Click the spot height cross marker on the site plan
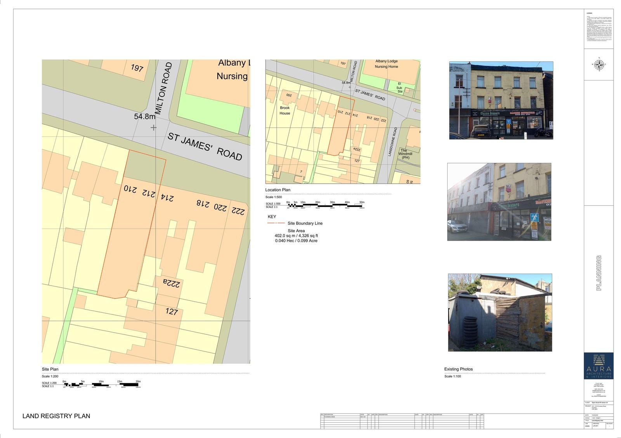The width and height of the screenshot is (621, 438). 154,127
